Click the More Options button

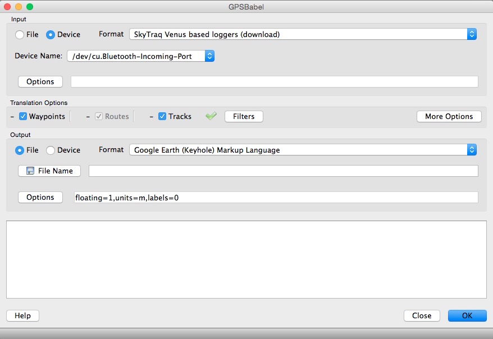pyautogui.click(x=449, y=116)
